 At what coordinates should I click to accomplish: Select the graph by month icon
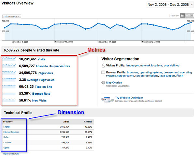(x=192, y=16)
